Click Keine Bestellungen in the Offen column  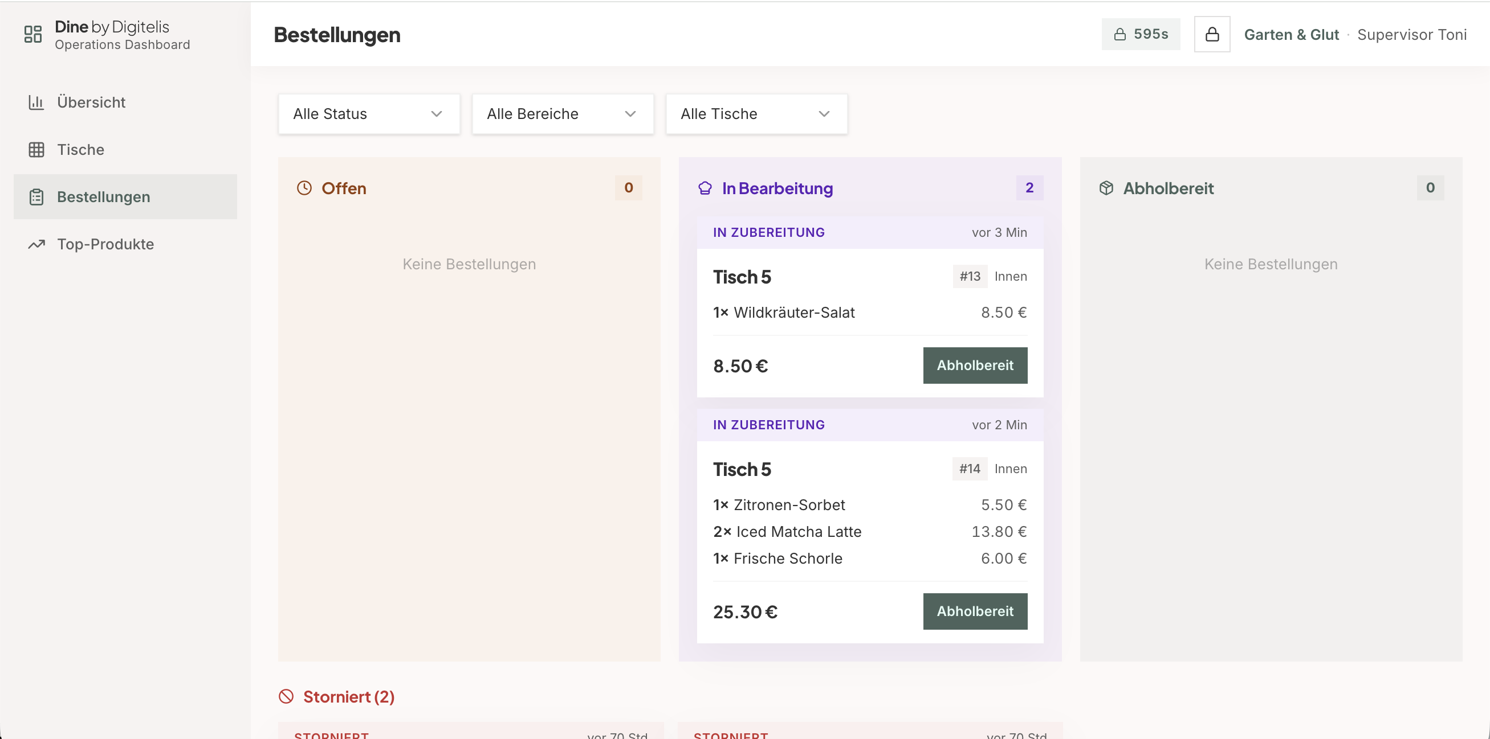pos(469,264)
